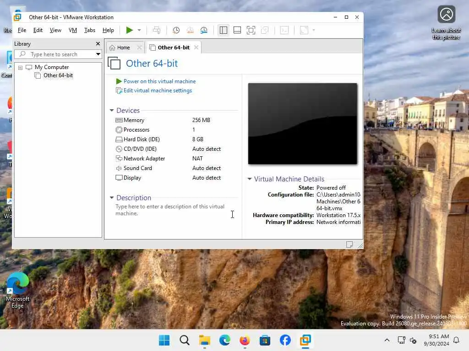Open the View menu

click(x=55, y=30)
